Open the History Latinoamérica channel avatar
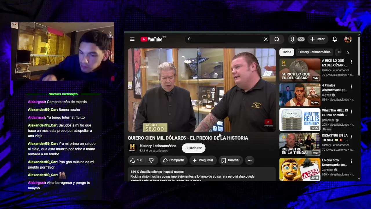This screenshot has height=209, width=371. point(132,148)
